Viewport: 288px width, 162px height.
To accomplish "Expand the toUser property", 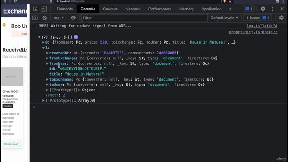I will pyautogui.click(x=47, y=85).
